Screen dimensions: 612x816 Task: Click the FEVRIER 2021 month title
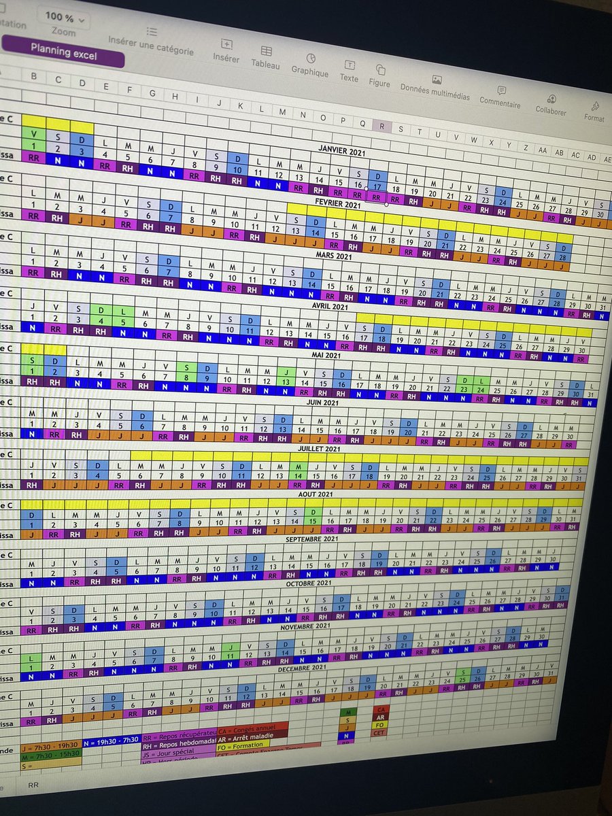click(x=338, y=203)
